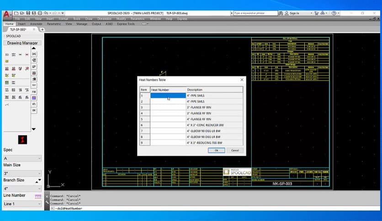
Task: Click the Plot printer icon
Action: [40, 13]
